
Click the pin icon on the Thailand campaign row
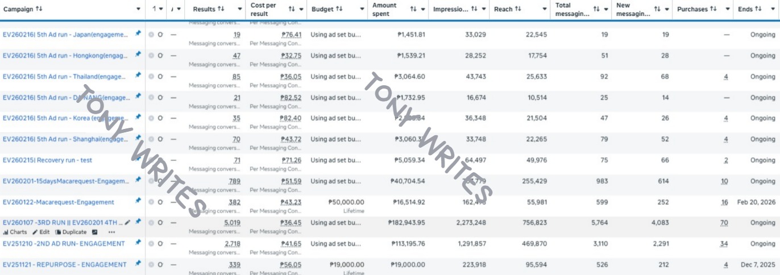pos(138,76)
